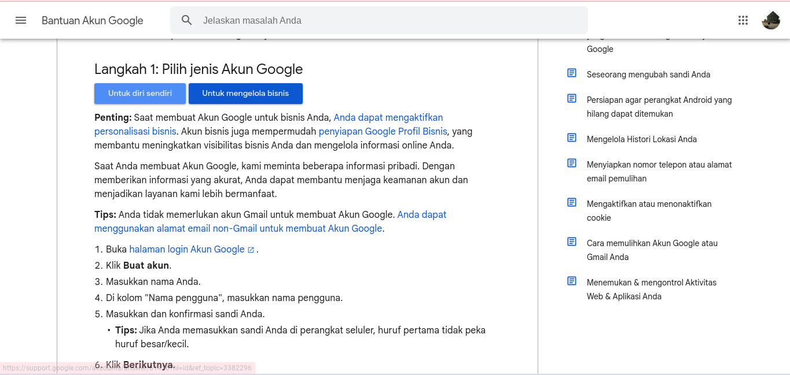790x375 pixels.
Task: Open the hamburger main menu
Action: coord(21,20)
